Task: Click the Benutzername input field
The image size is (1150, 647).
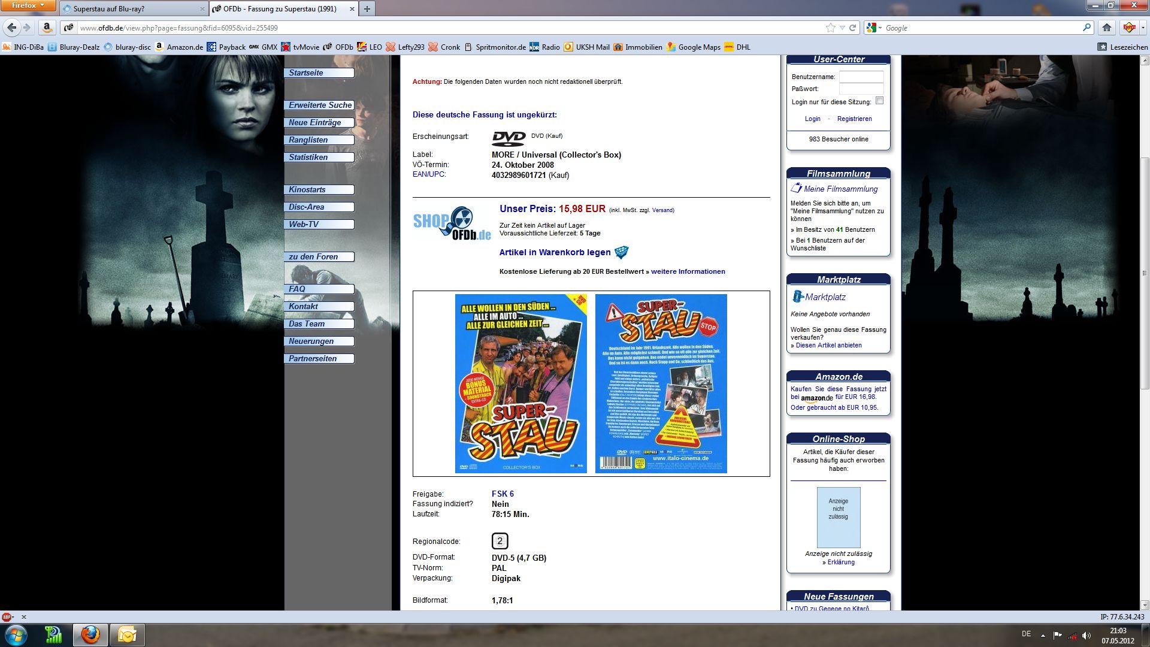Action: 861,77
